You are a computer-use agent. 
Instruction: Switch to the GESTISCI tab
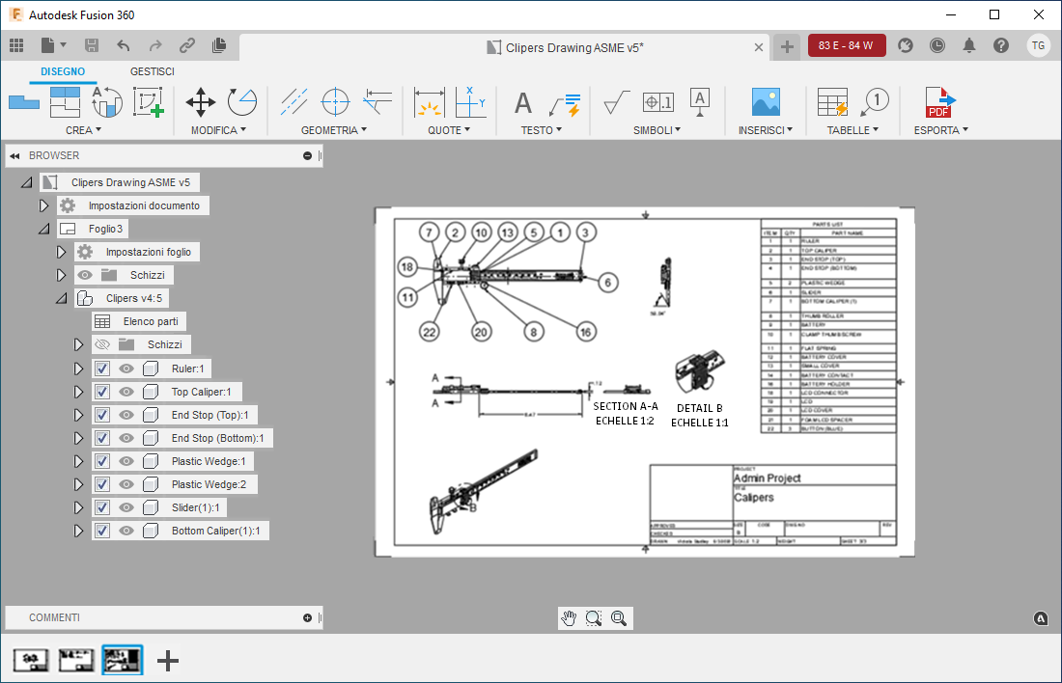click(152, 71)
